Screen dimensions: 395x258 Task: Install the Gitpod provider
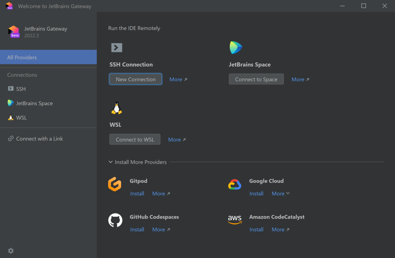137,193
